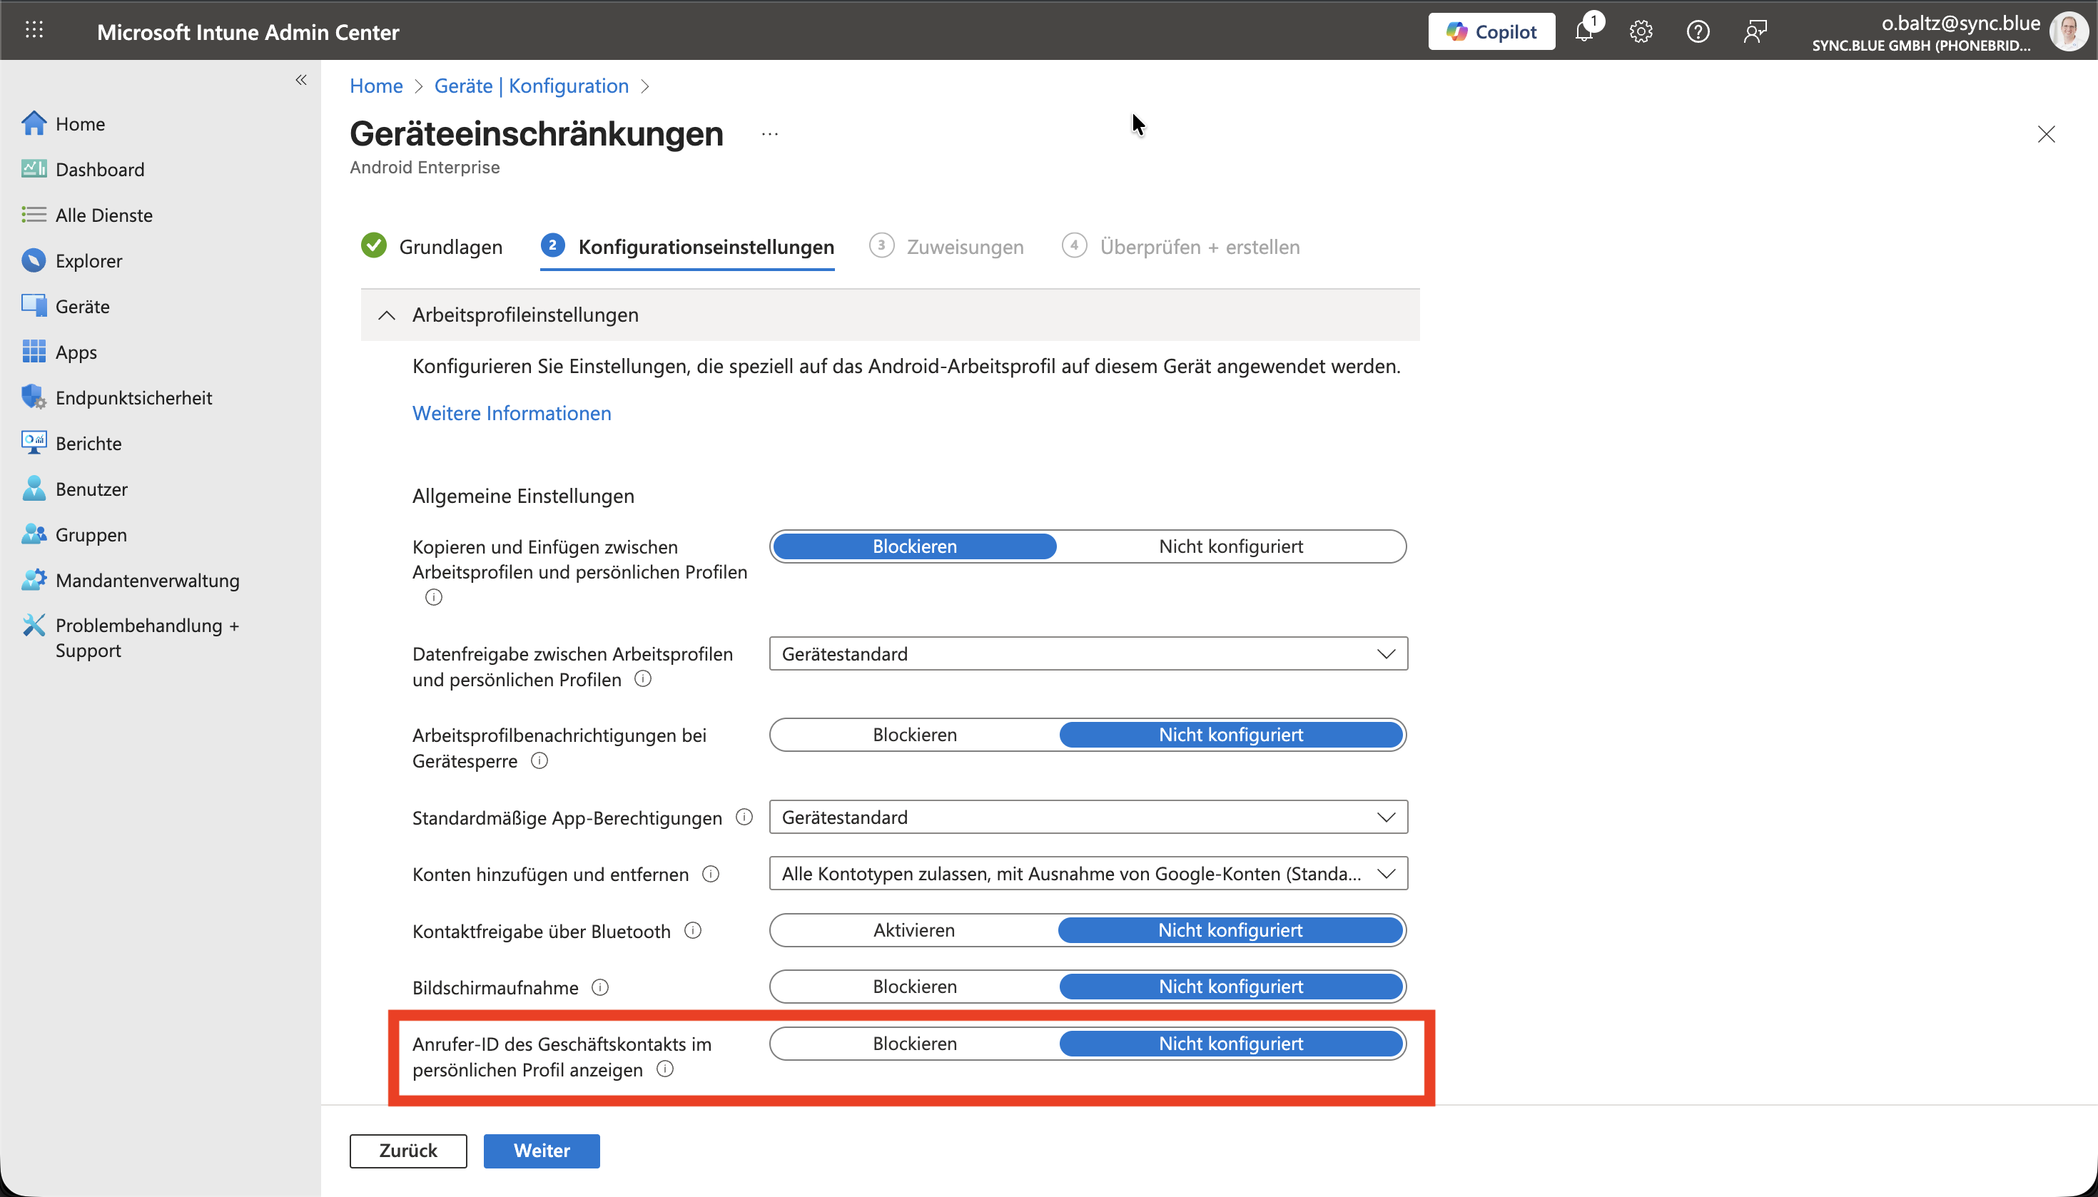Viewport: 2098px width, 1197px height.
Task: Choose Aktivieren for Kontaktfreigabe über Bluetooth
Action: 913,931
